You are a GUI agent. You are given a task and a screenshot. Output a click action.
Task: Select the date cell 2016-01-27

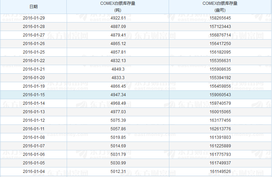34,35
